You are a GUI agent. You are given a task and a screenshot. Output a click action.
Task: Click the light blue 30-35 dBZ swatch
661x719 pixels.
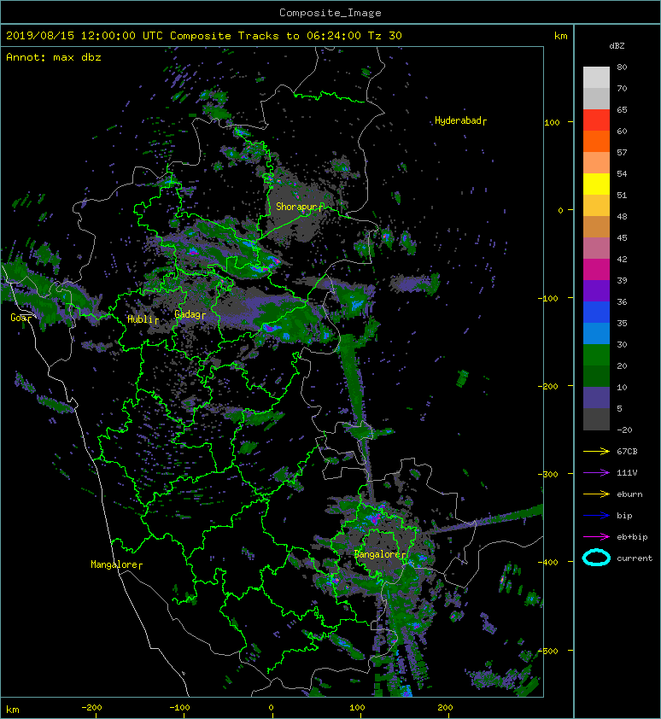point(596,334)
